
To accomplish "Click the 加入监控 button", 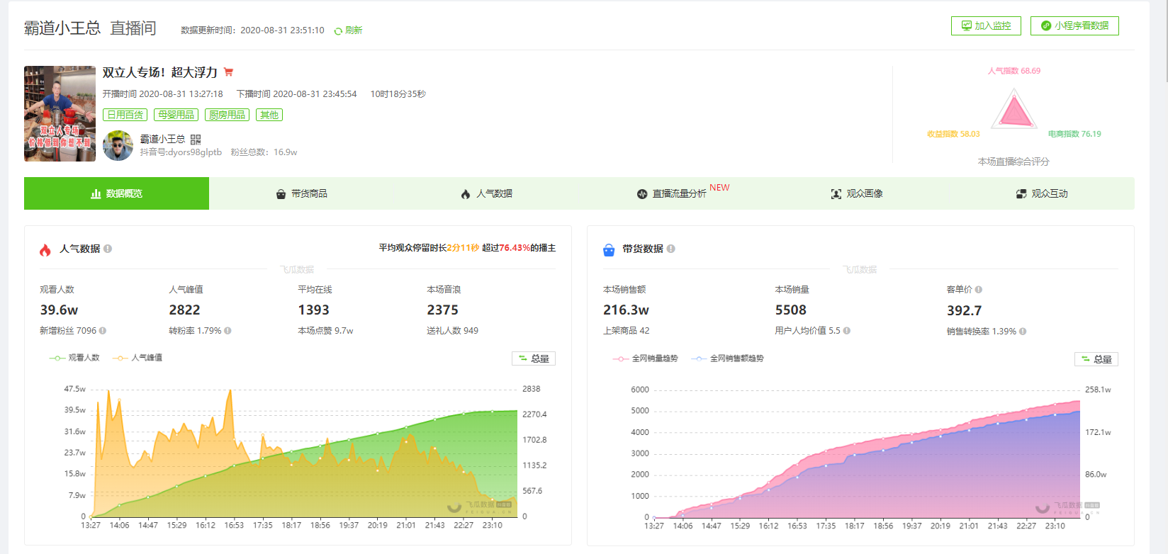I will [986, 26].
